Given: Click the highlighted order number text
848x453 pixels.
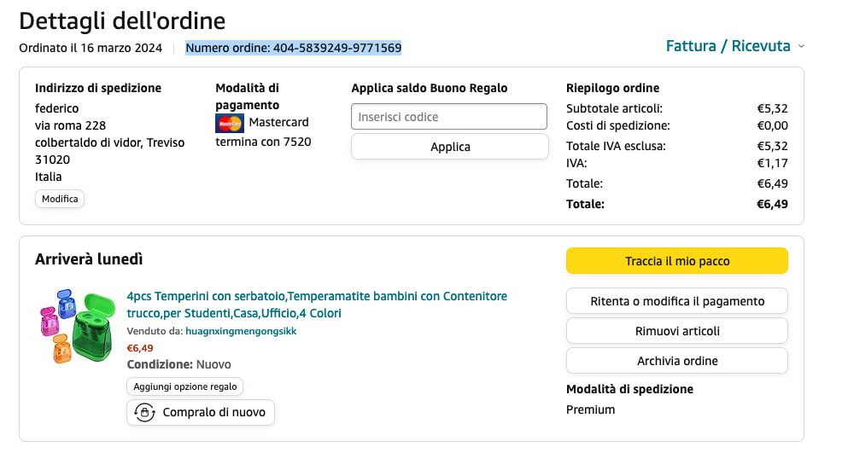Looking at the screenshot, I should [x=294, y=48].
